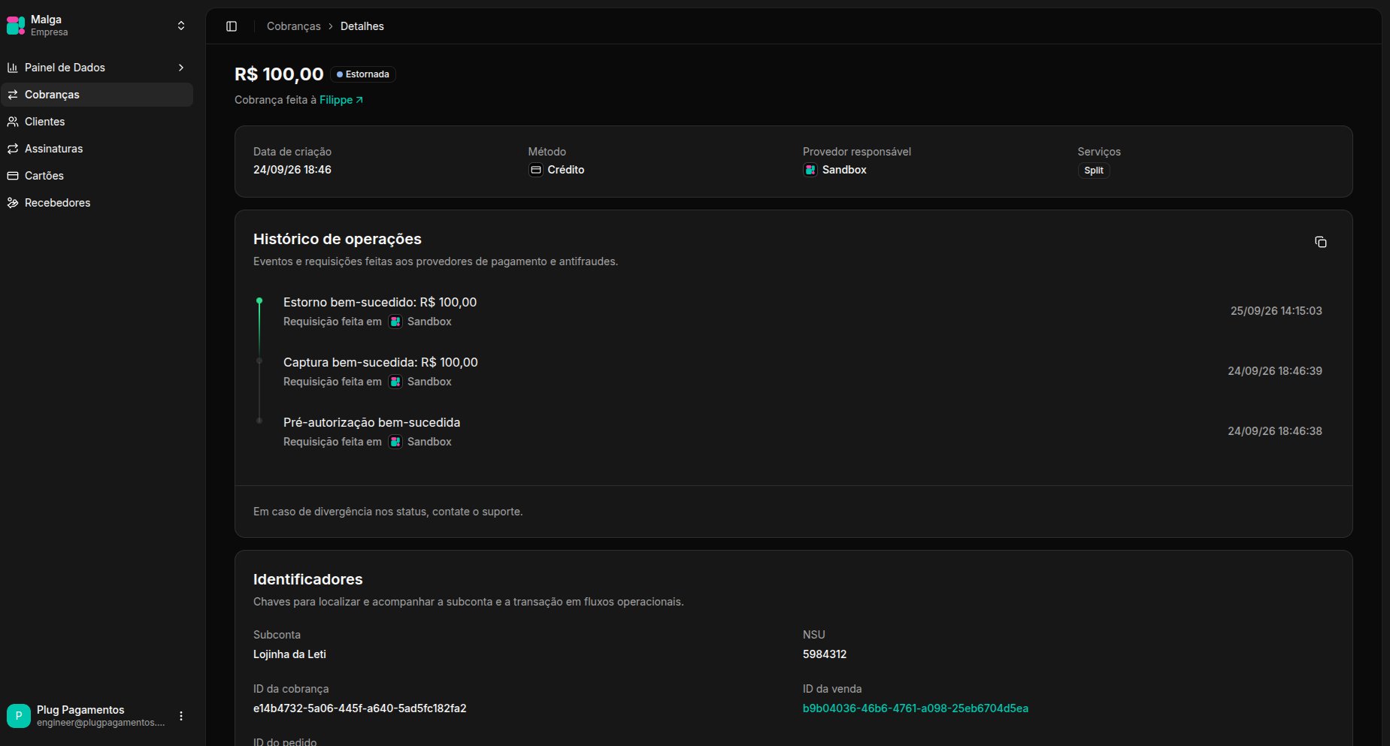Click creation date 24/09/26 18:46
This screenshot has height=746, width=1390.
pos(292,170)
